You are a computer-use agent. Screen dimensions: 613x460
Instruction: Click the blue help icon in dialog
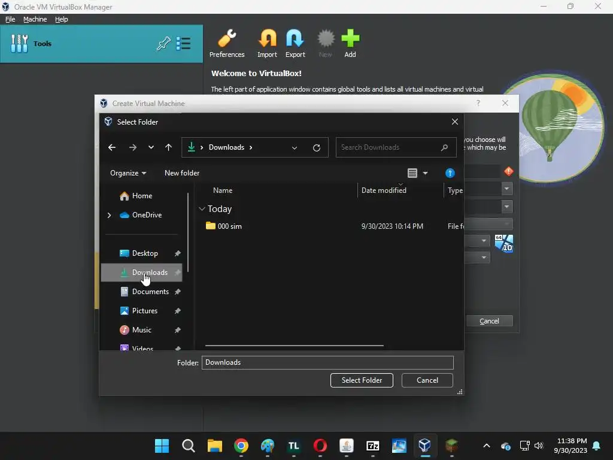(450, 173)
